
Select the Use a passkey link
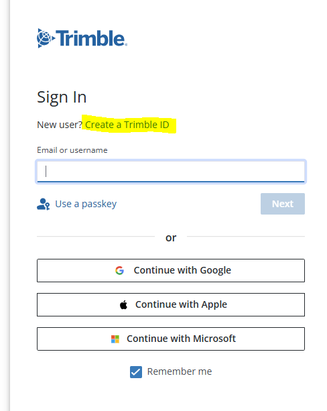[86, 204]
